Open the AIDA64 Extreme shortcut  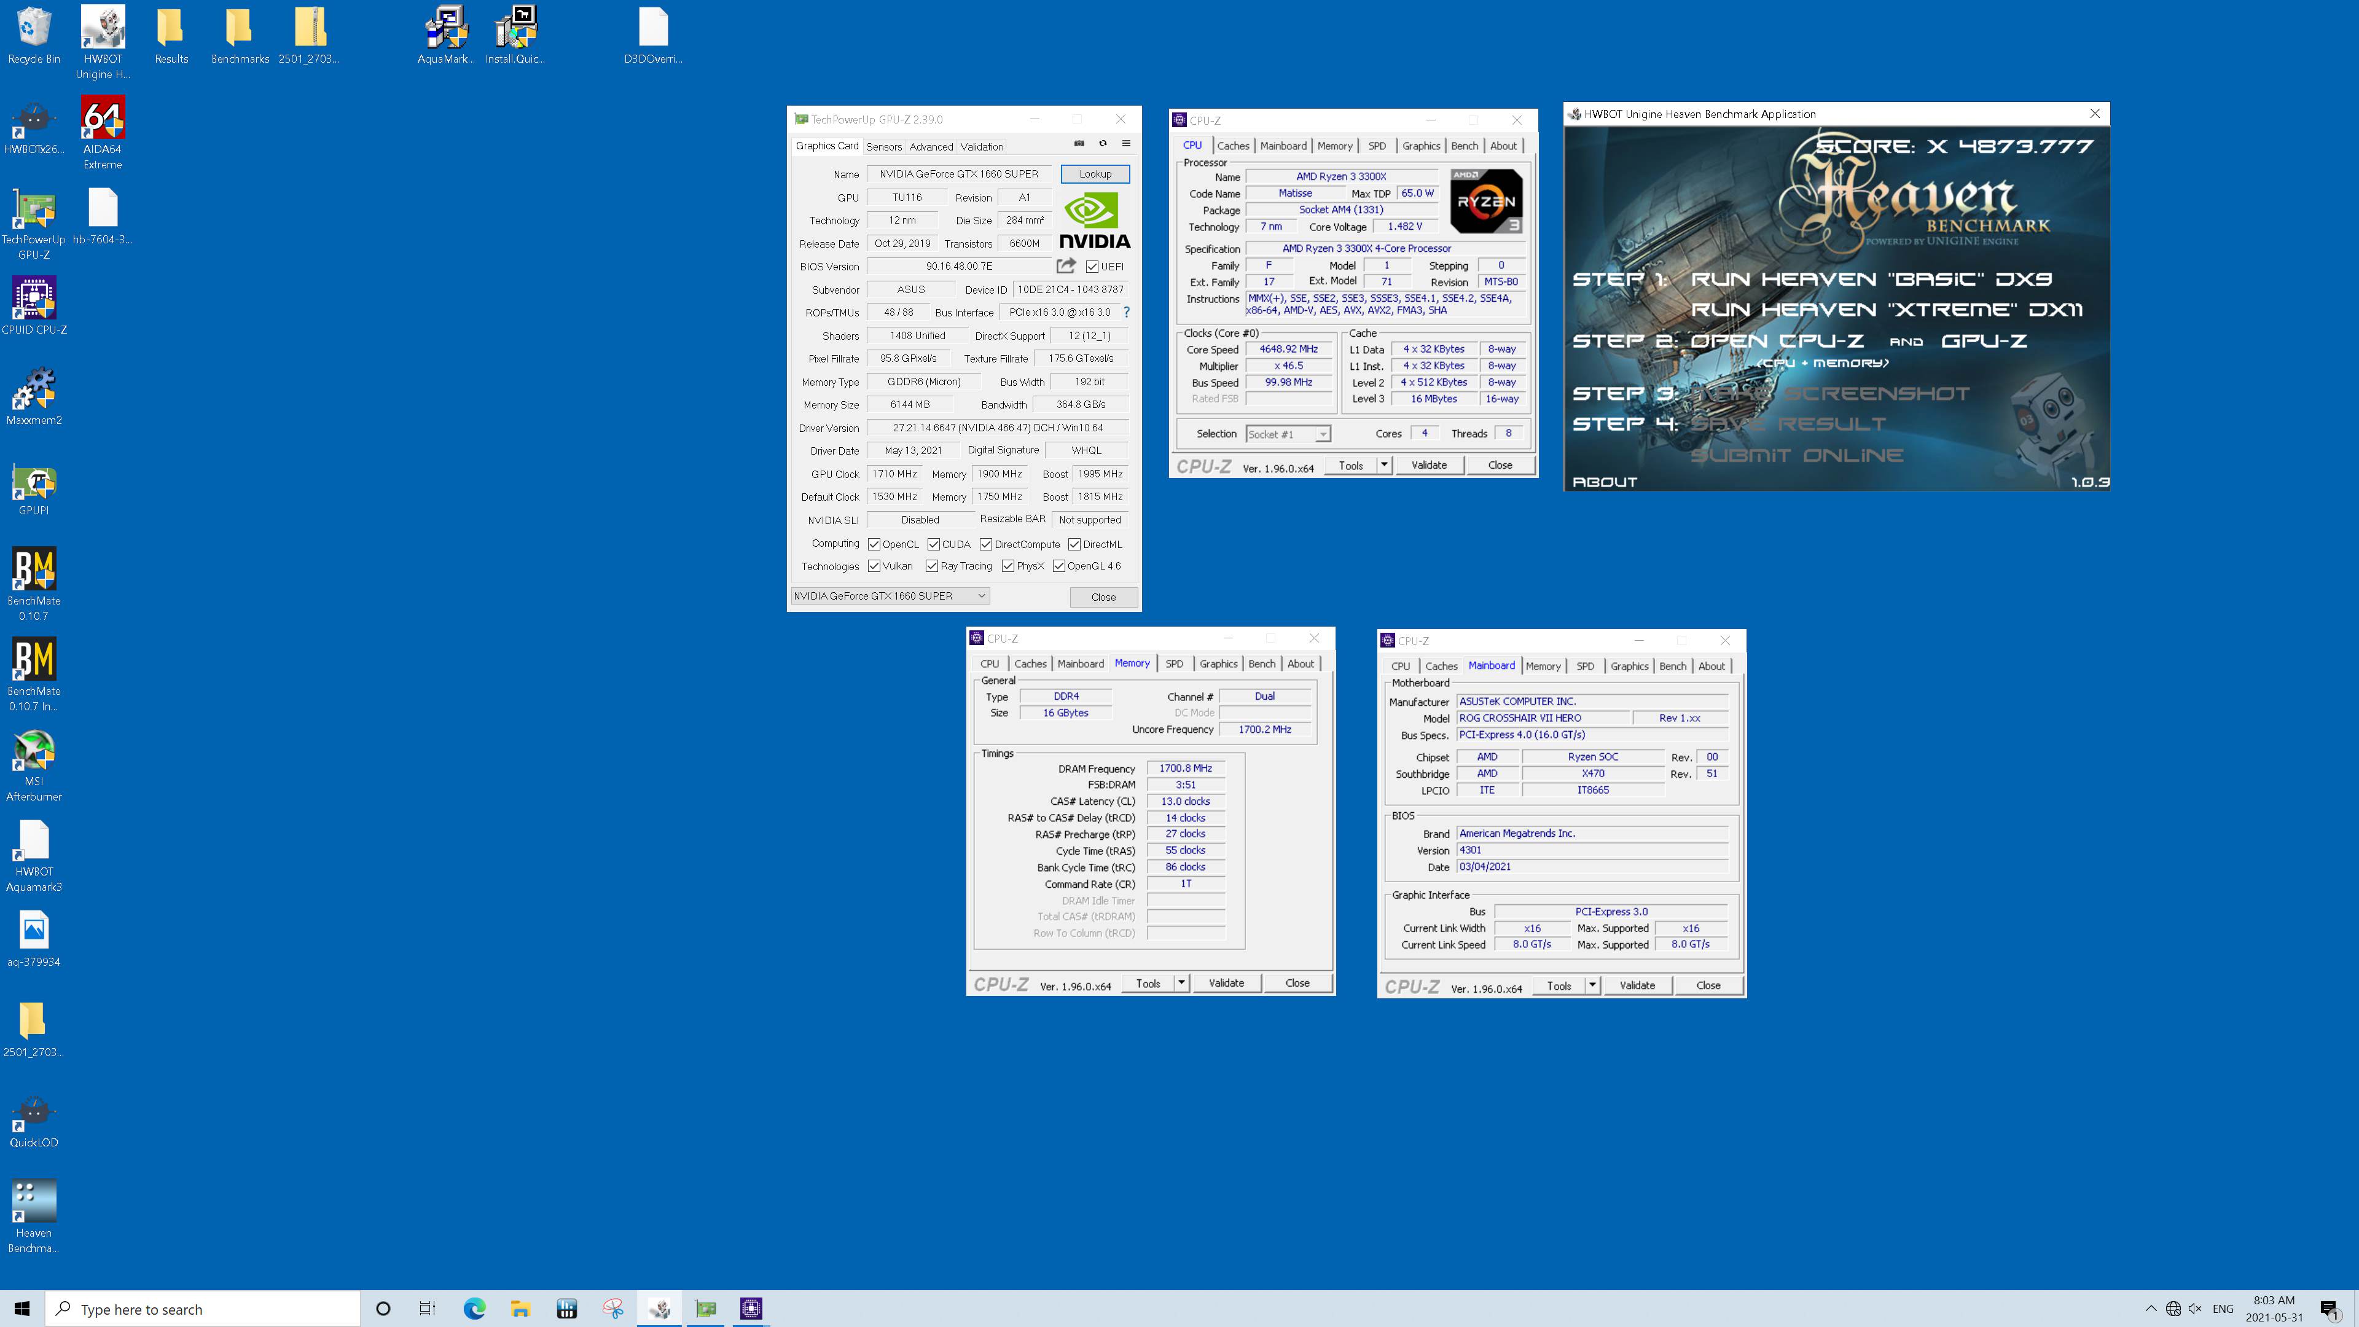pyautogui.click(x=103, y=134)
